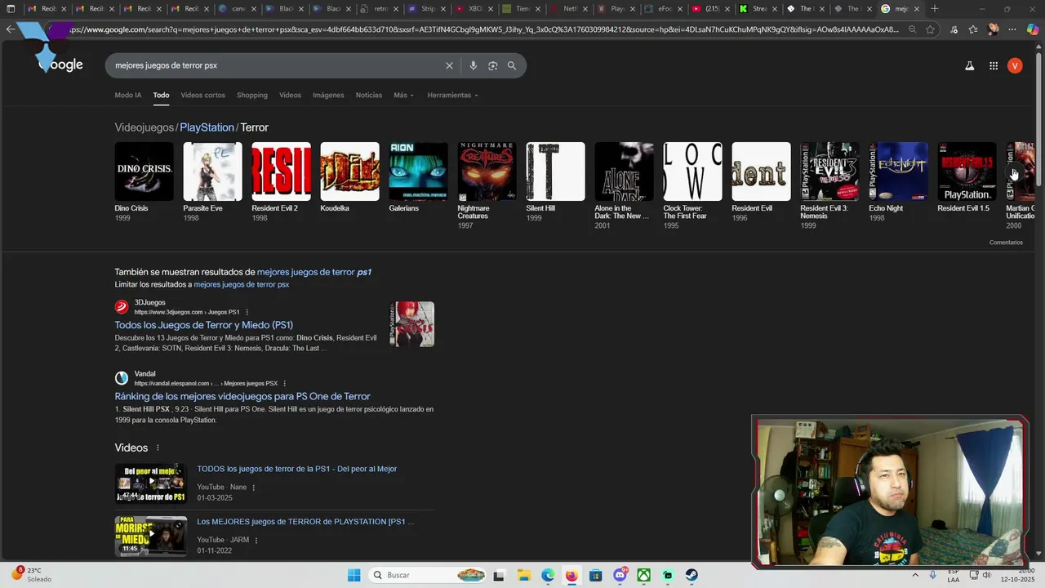
Task: Switch to the Noticias tab
Action: click(368, 95)
